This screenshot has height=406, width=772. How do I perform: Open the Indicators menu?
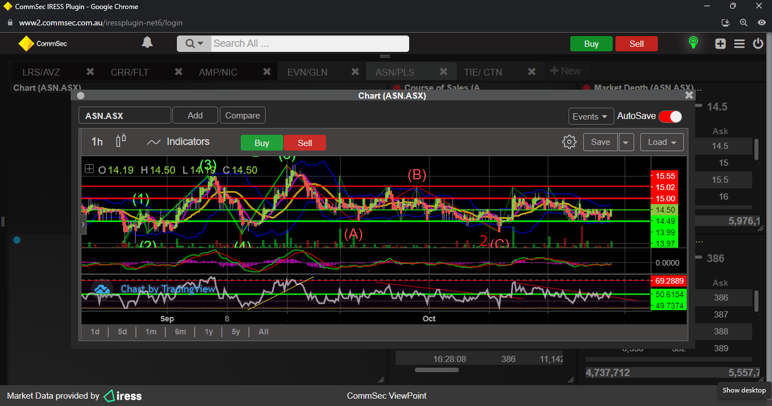click(178, 142)
